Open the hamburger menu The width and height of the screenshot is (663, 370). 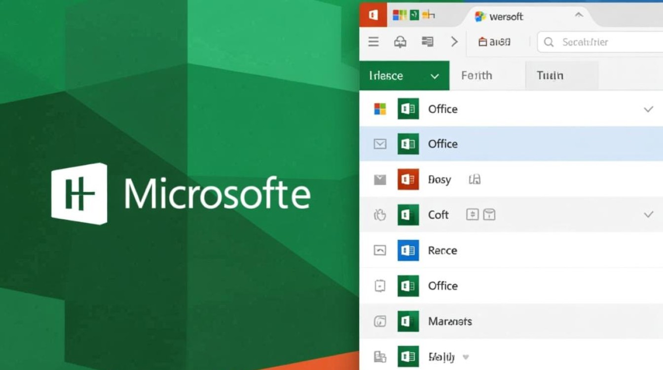pyautogui.click(x=373, y=42)
